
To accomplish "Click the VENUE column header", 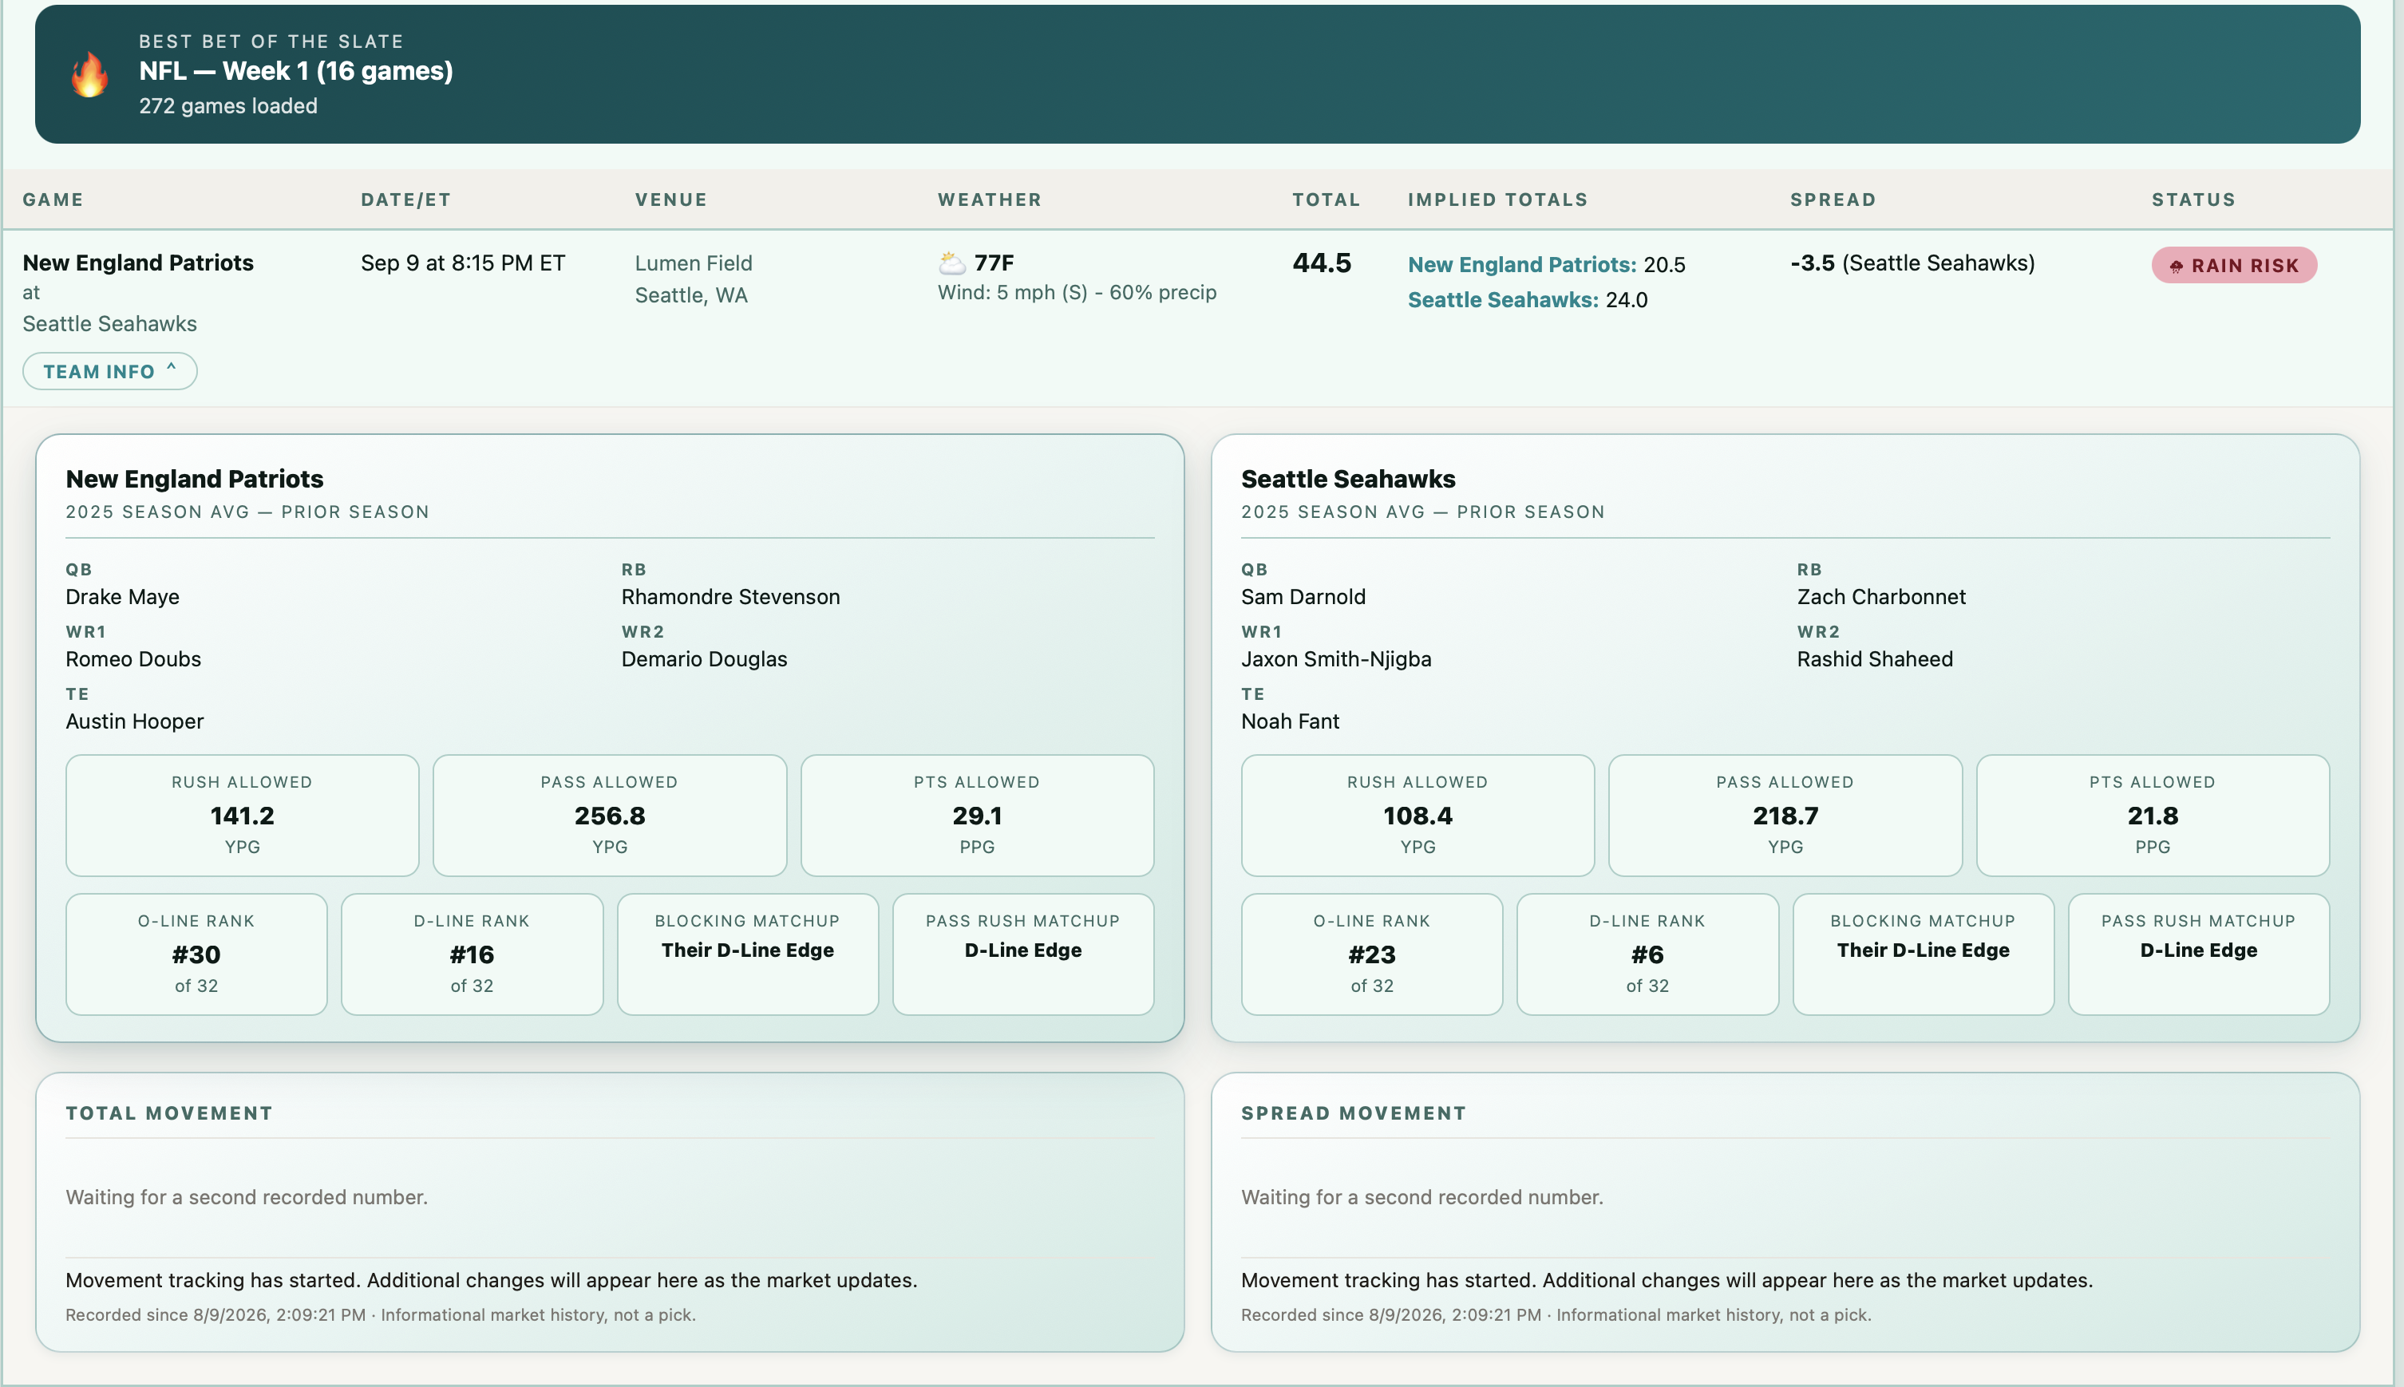I will click(x=670, y=200).
